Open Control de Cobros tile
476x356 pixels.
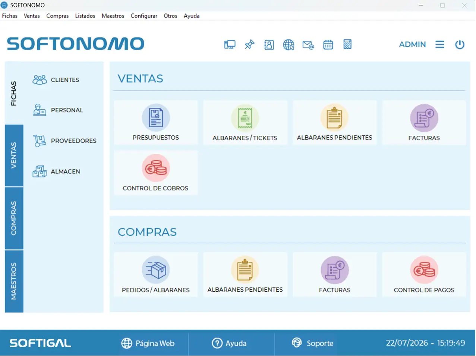click(x=156, y=173)
